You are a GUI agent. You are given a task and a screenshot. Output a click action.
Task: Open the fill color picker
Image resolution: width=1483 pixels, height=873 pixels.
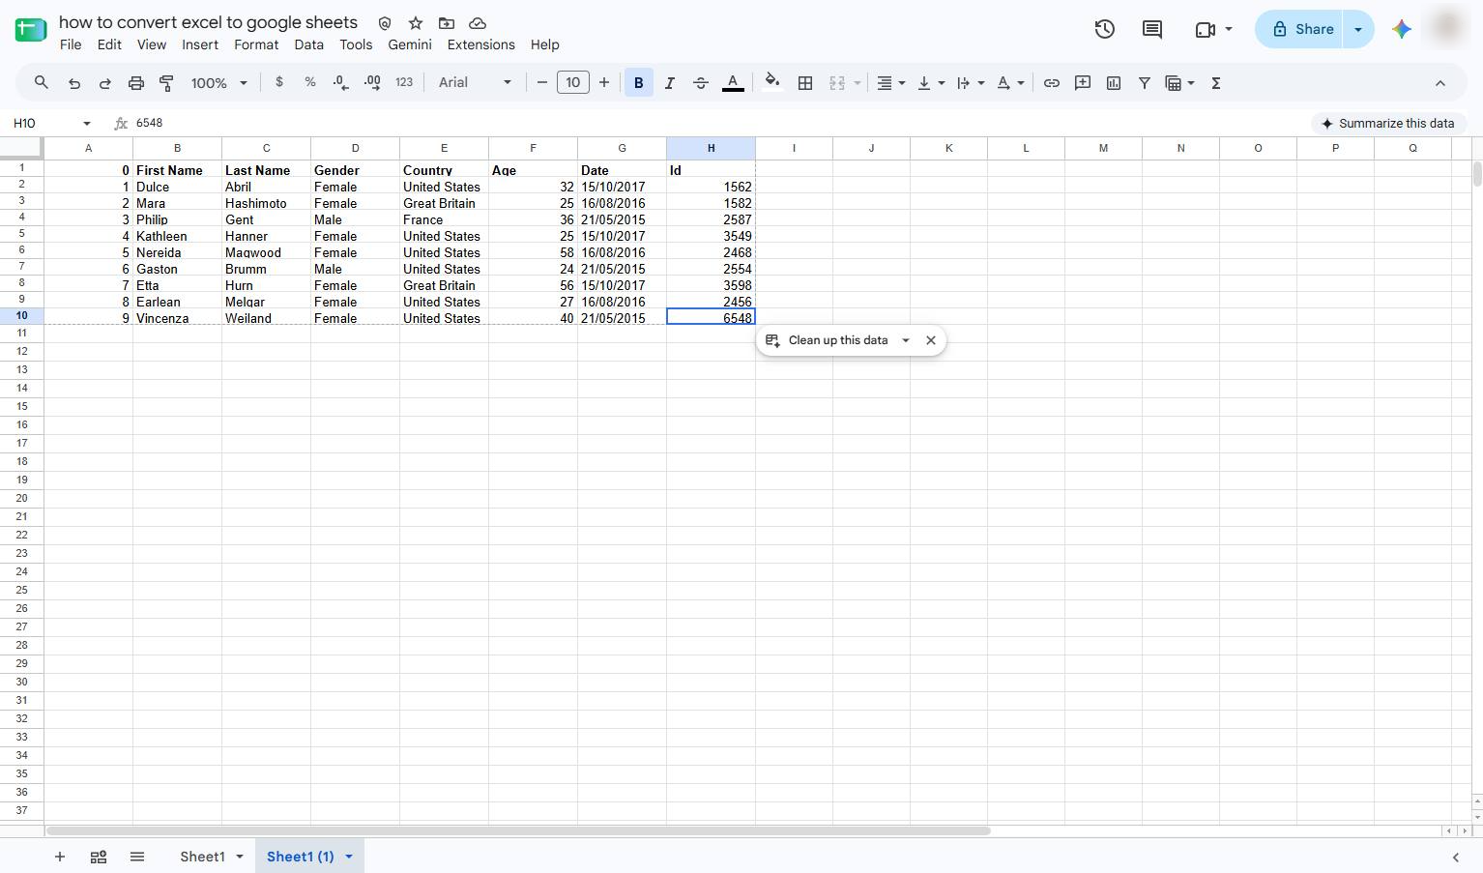(771, 82)
